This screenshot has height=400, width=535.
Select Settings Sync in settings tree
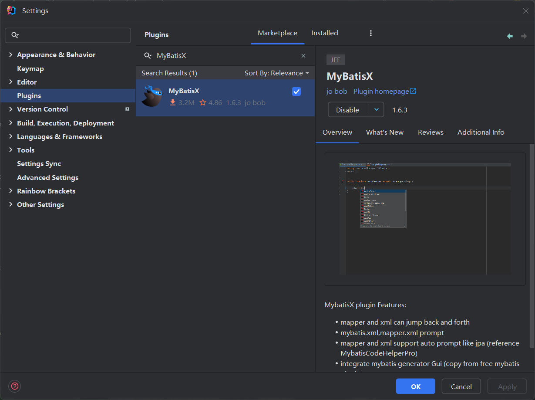(39, 164)
